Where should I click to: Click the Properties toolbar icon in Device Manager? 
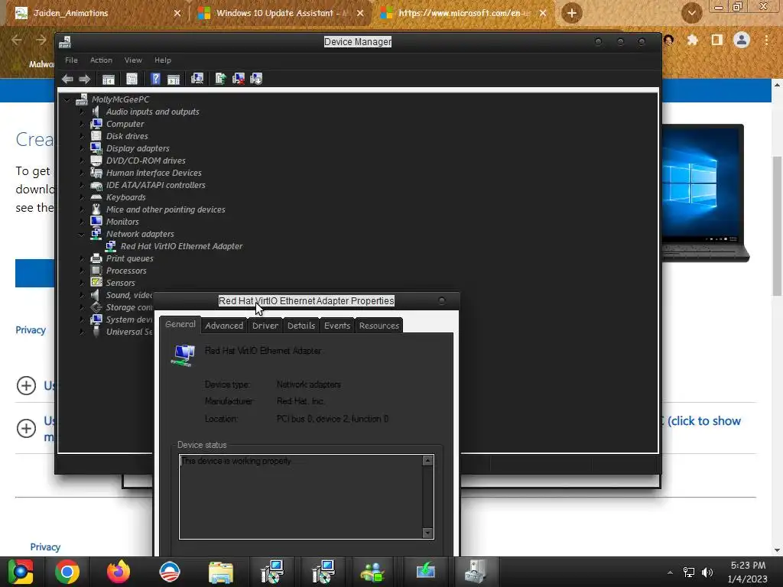[132, 79]
